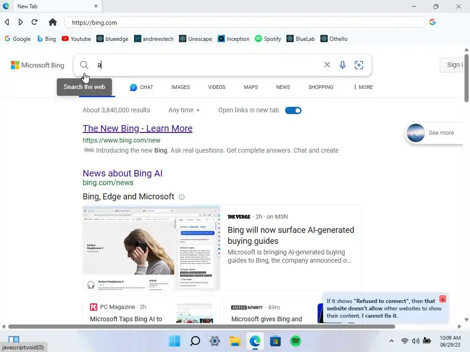
Task: Open the Google bookmark
Action: tap(18, 39)
